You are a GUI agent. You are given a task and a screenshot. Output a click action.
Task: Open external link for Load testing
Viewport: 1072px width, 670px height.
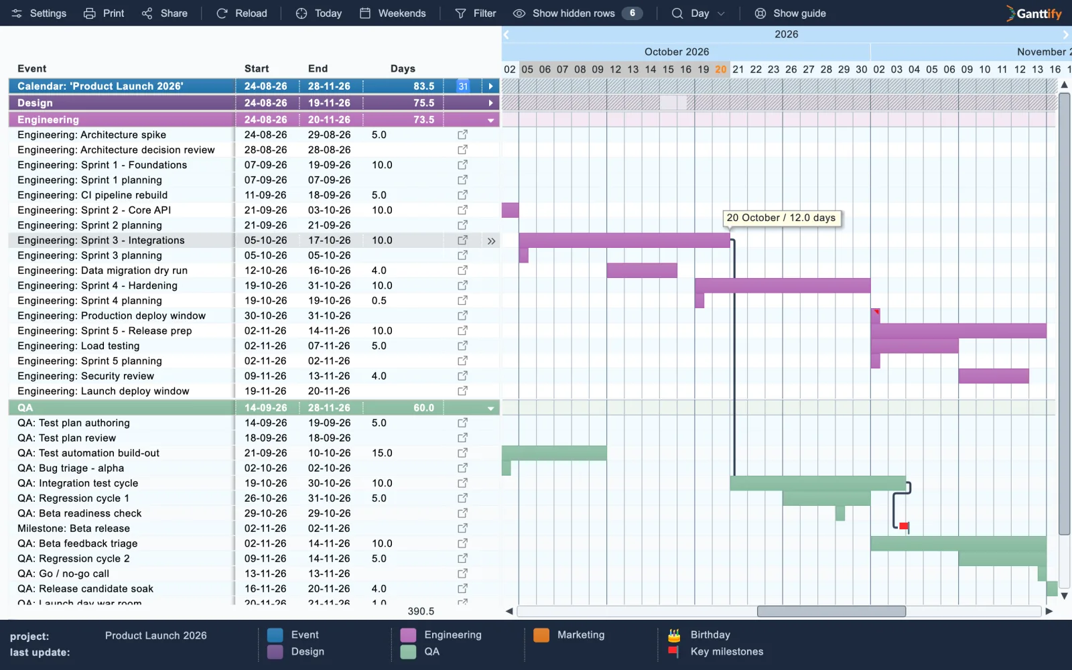462,346
